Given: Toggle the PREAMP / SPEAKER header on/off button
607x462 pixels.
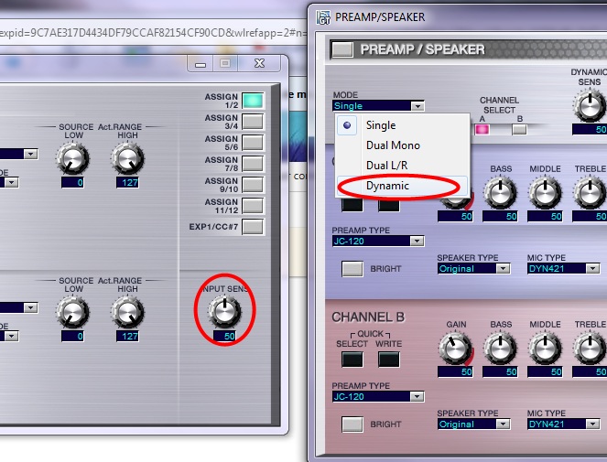Looking at the screenshot, I should coord(343,49).
